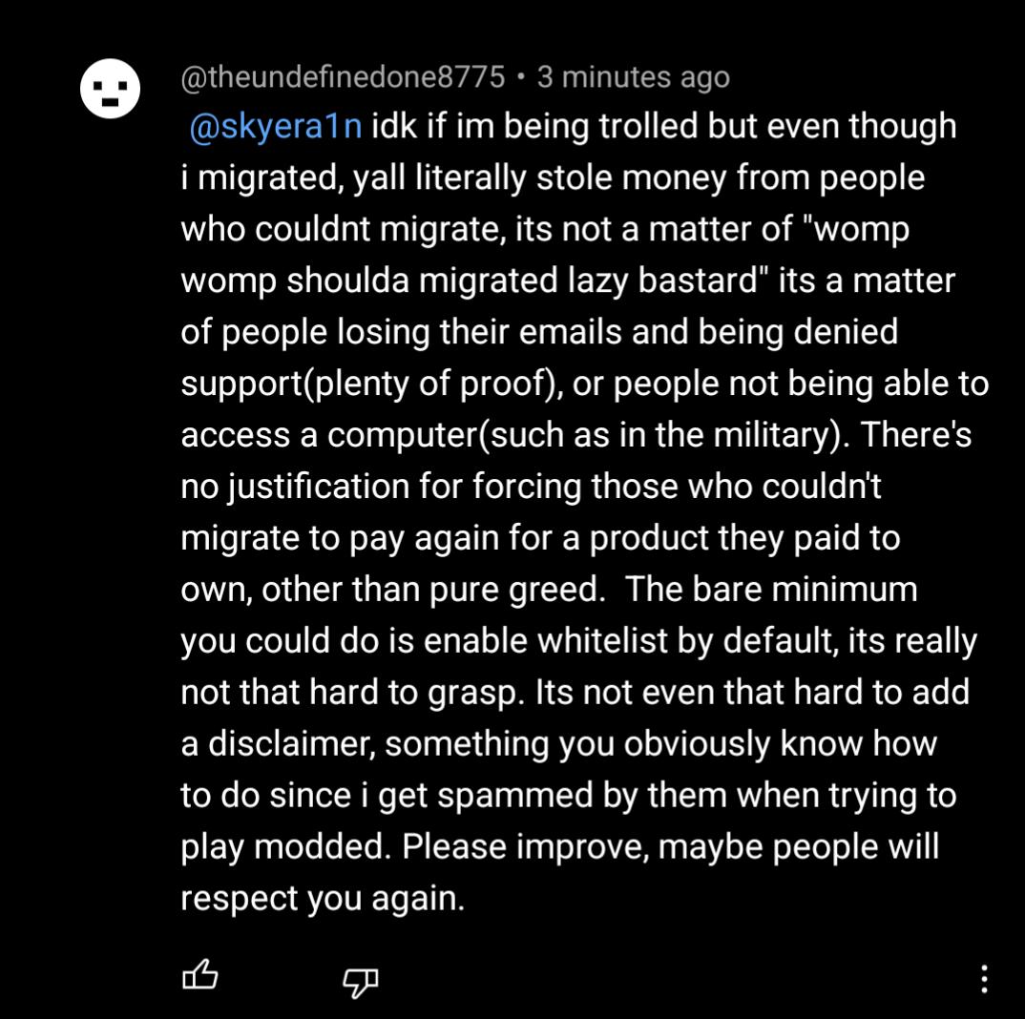Open the @skyera1n mention link
This screenshot has height=1019, width=1025.
pos(276,127)
